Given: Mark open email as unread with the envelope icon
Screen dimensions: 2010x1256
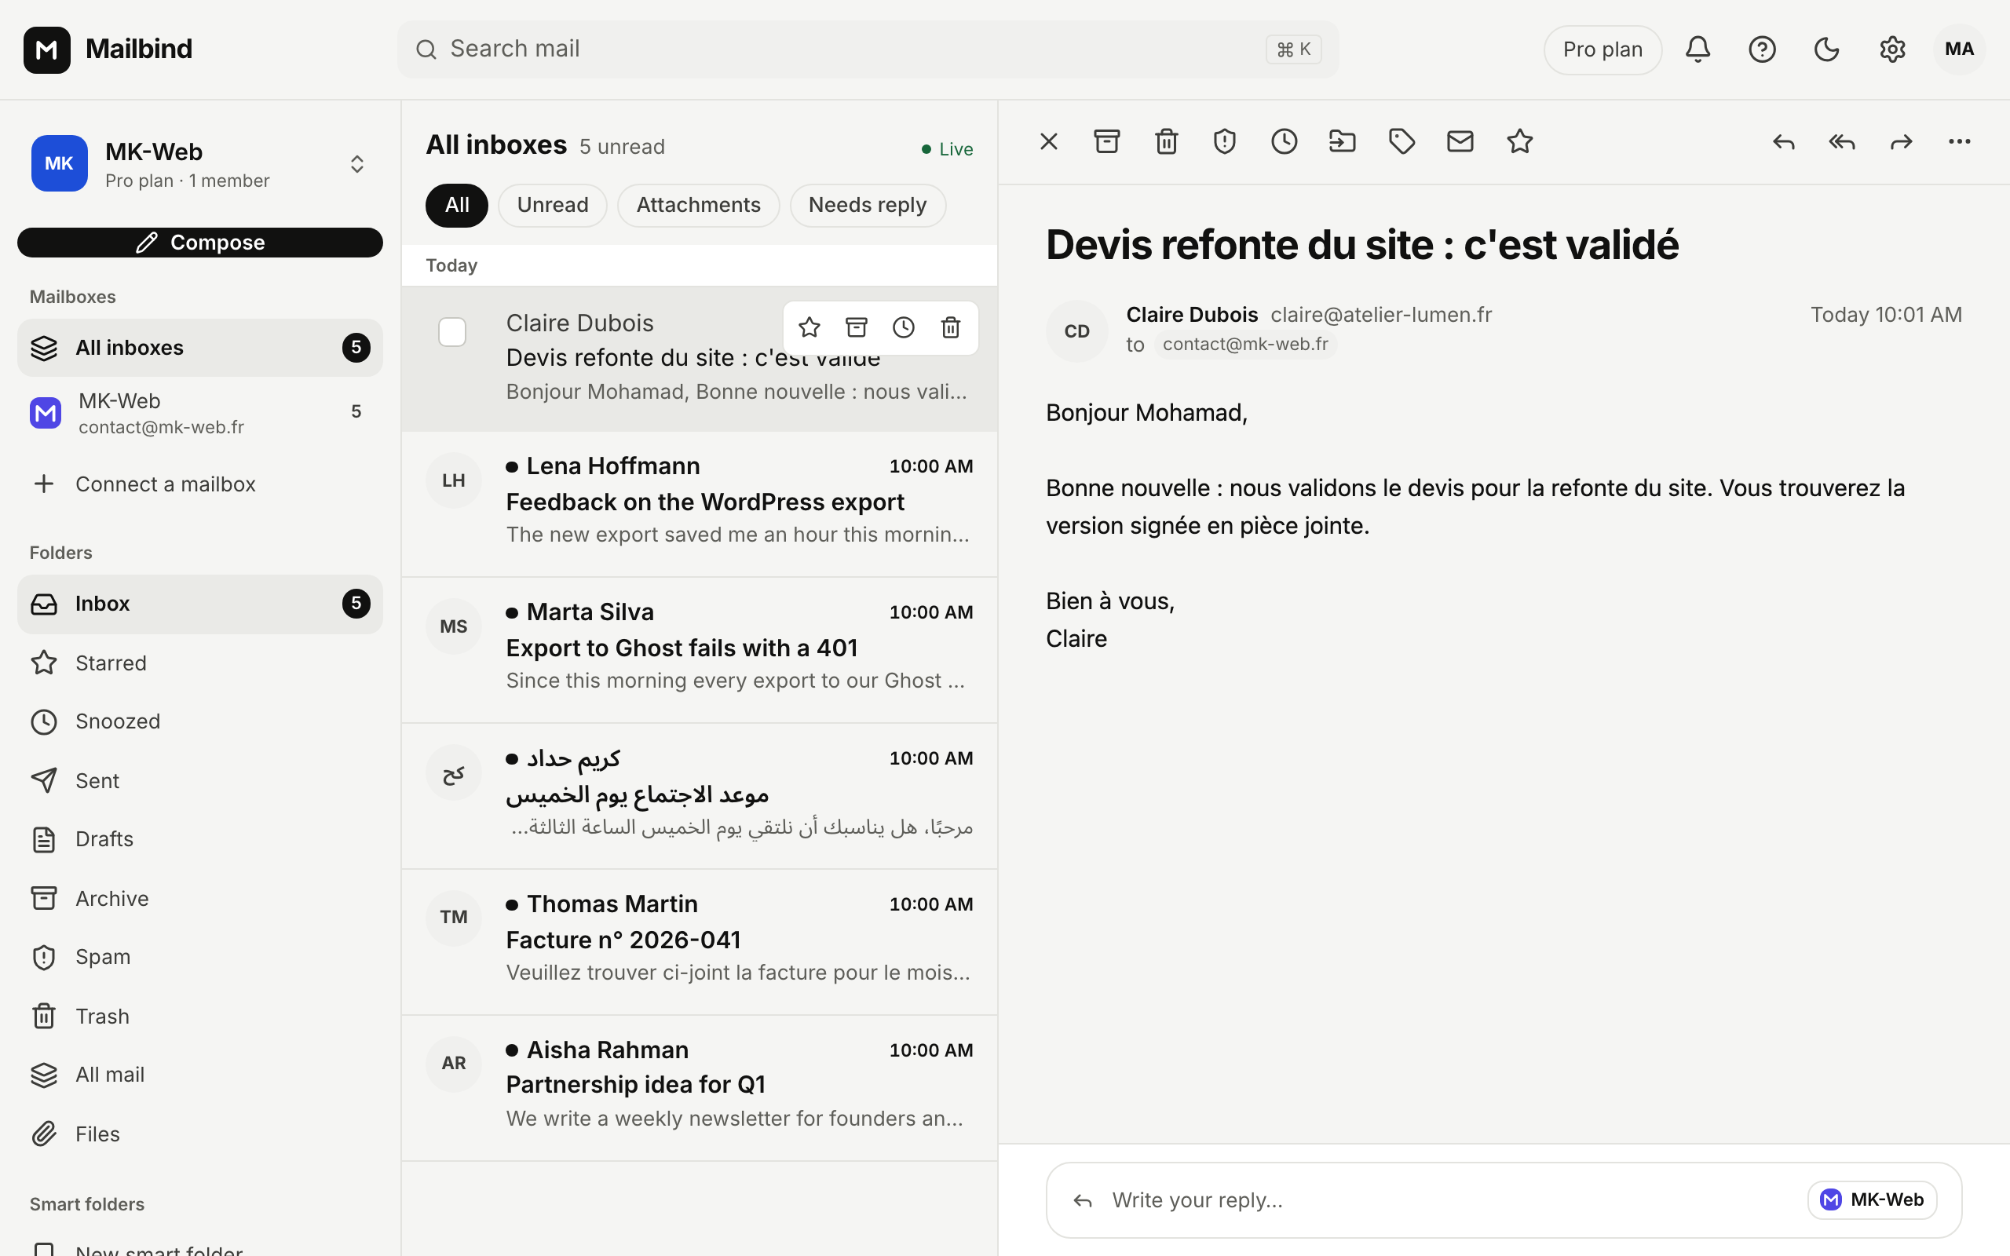Looking at the screenshot, I should coord(1460,142).
